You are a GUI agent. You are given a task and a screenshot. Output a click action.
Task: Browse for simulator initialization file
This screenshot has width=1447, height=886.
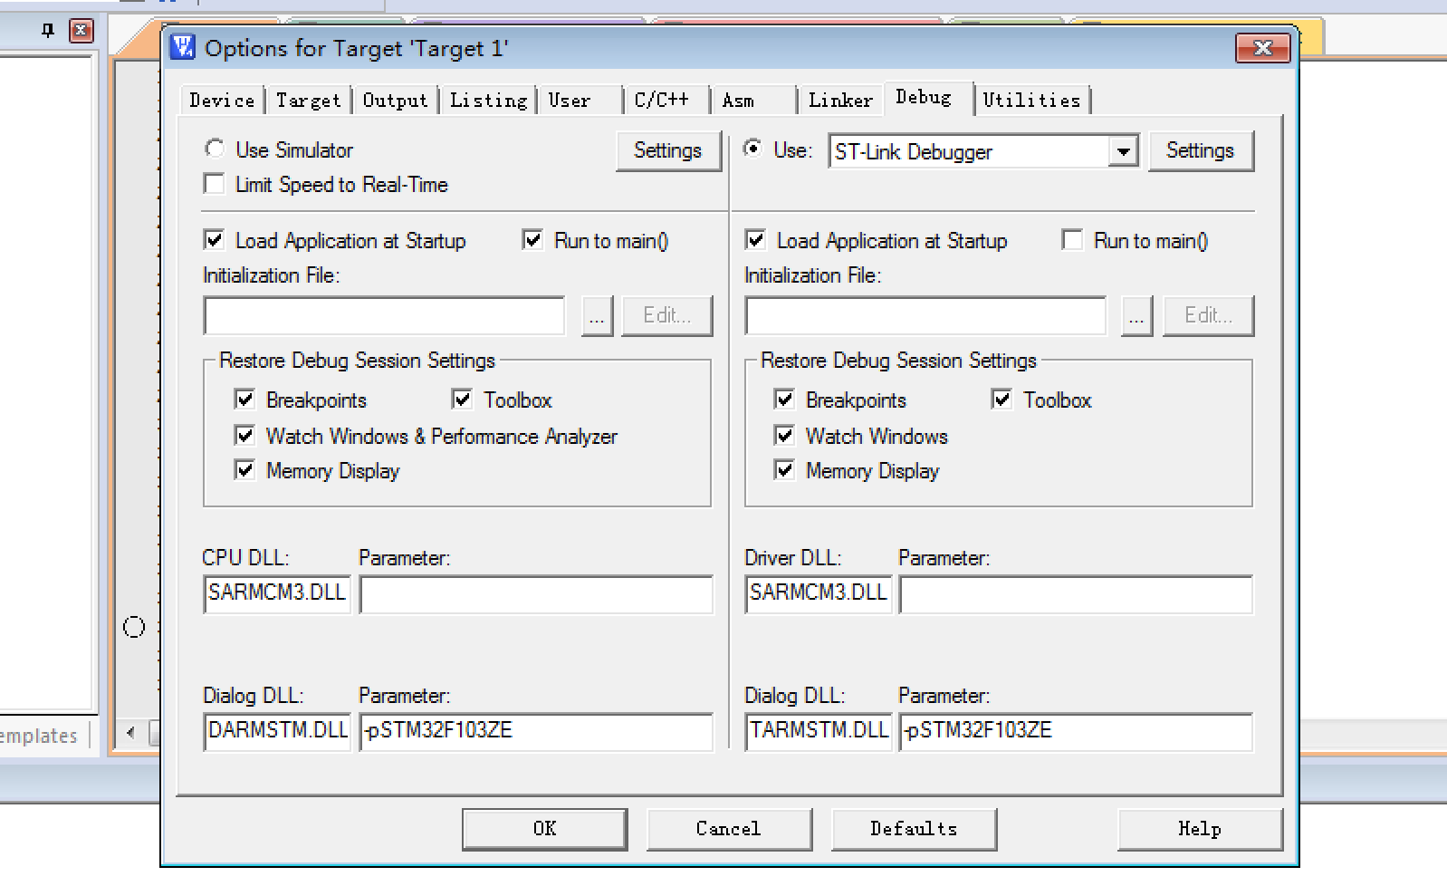pyautogui.click(x=596, y=316)
